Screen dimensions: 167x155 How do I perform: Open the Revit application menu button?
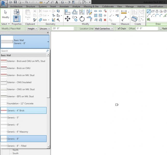[4, 4]
